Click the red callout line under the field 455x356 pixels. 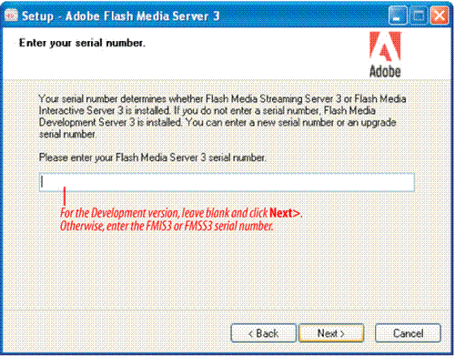coord(64,196)
